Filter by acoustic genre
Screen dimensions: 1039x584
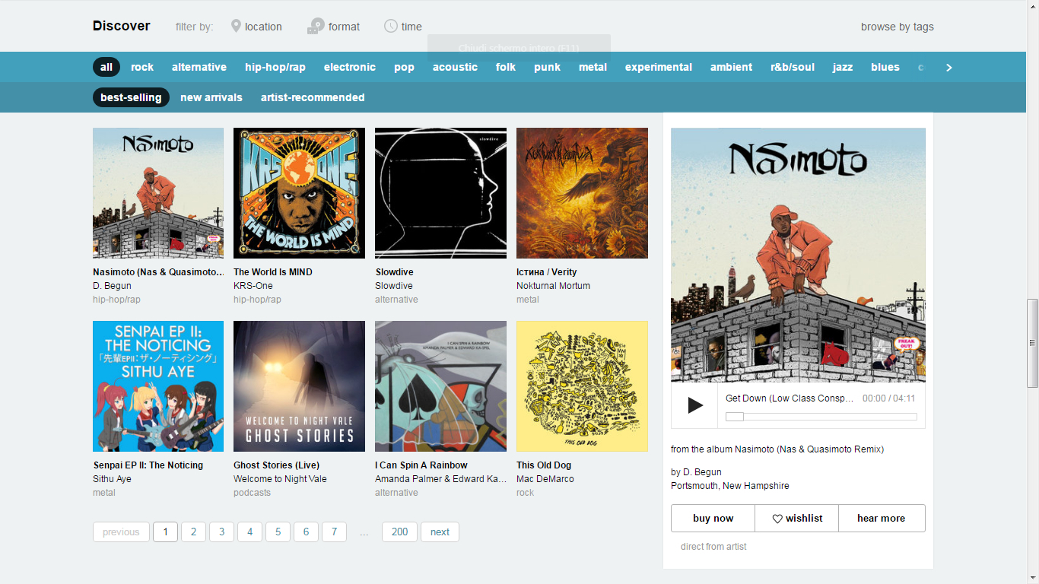(455, 67)
